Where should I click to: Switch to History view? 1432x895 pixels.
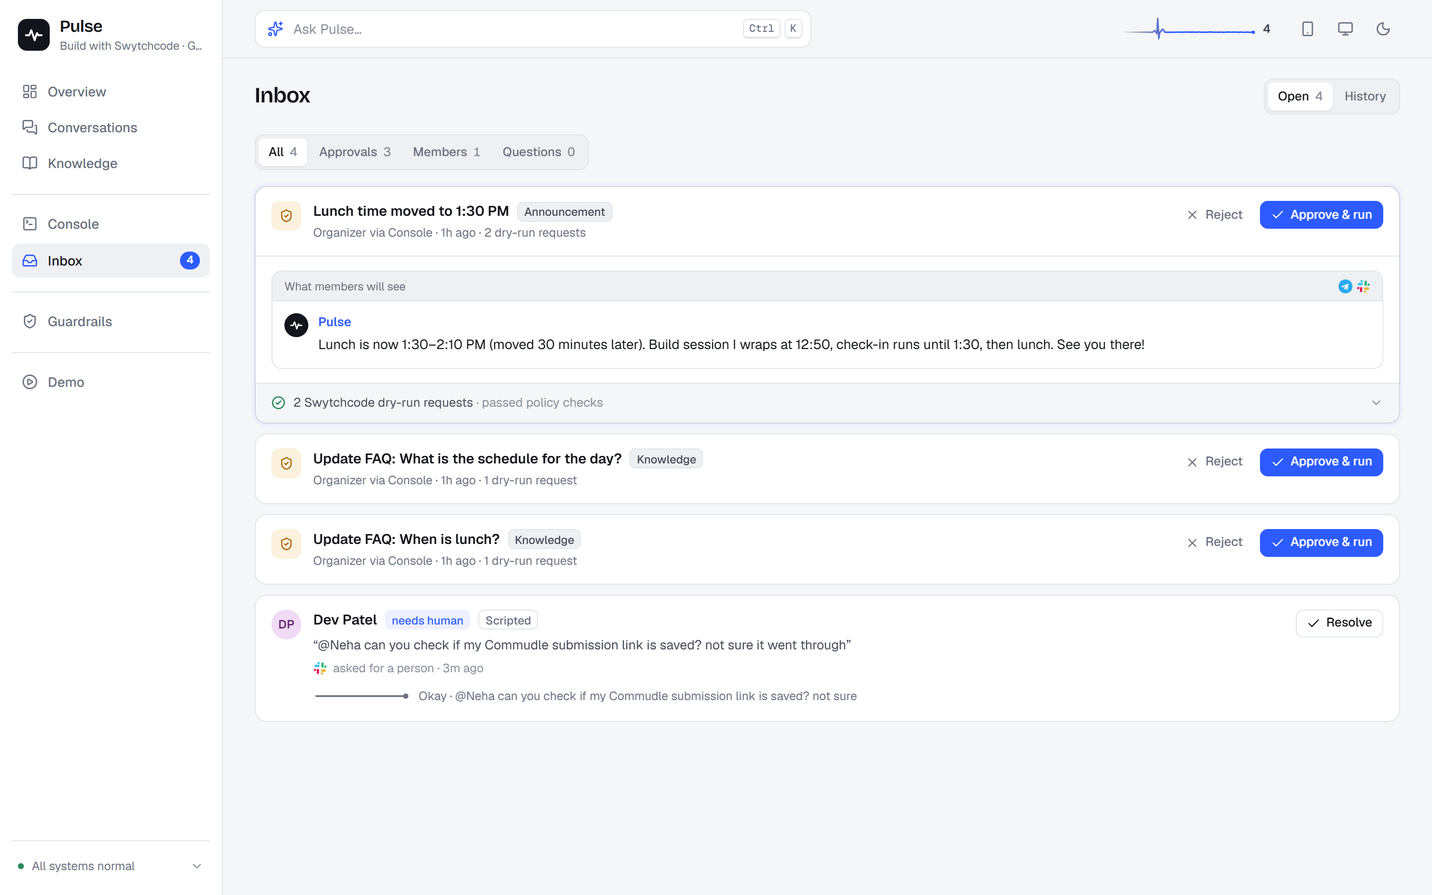point(1364,96)
